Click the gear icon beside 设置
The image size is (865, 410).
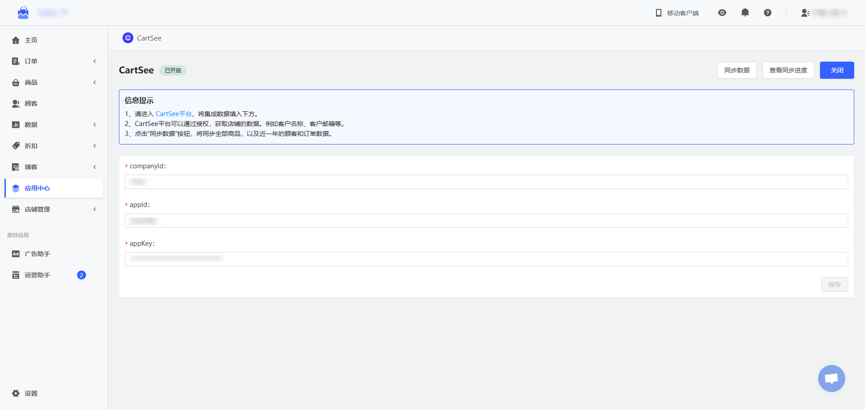(16, 393)
